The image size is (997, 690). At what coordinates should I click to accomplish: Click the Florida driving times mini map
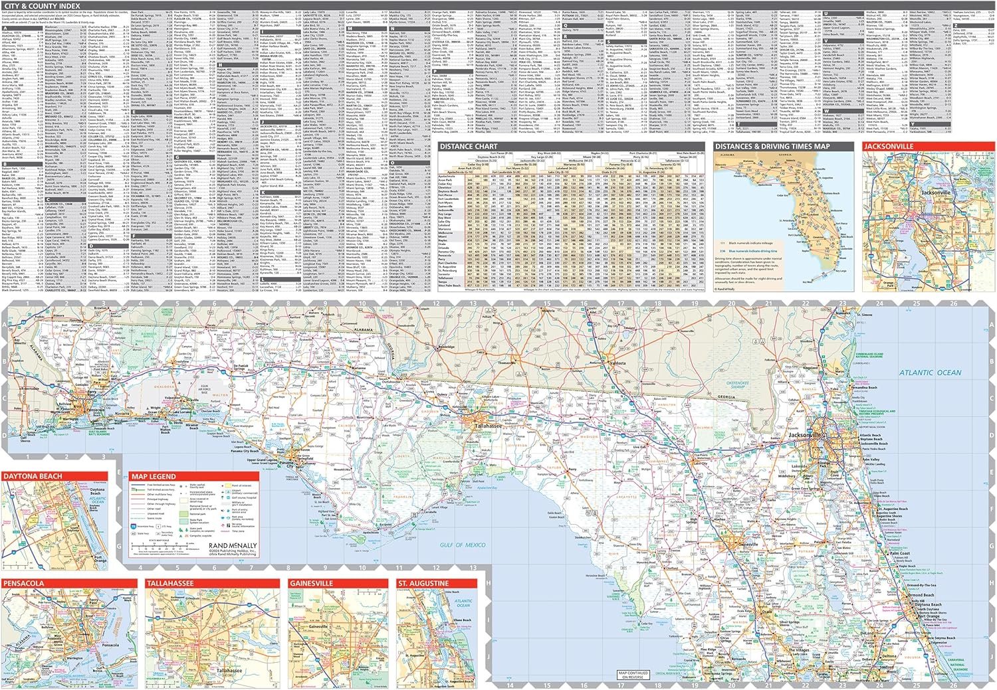click(x=784, y=219)
